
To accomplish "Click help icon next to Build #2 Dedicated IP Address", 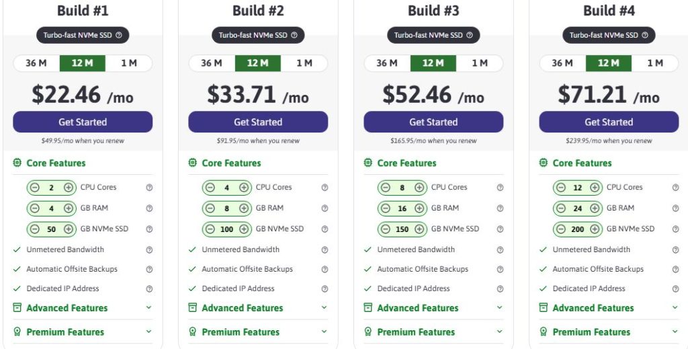I will (325, 289).
